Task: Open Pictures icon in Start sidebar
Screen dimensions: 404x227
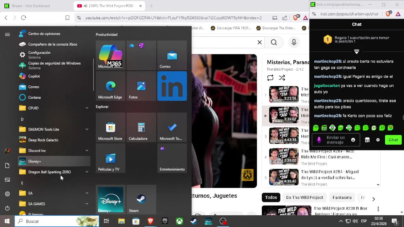Action: 7,180
